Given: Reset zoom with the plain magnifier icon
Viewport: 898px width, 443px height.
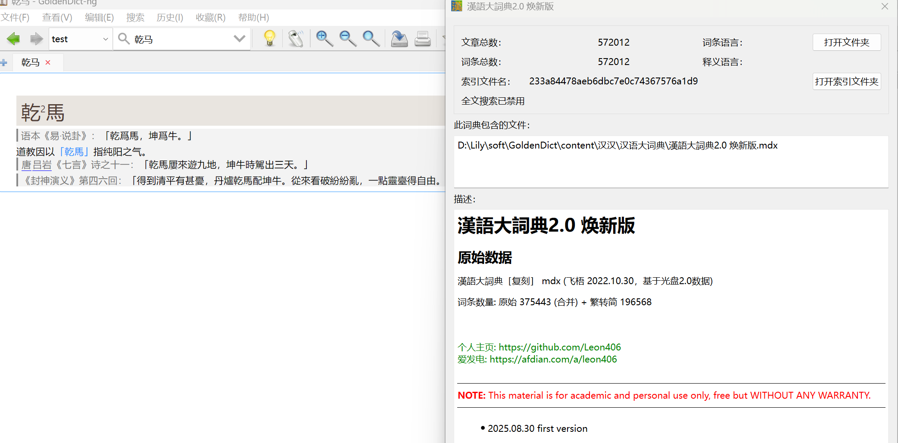Looking at the screenshot, I should pyautogui.click(x=371, y=39).
